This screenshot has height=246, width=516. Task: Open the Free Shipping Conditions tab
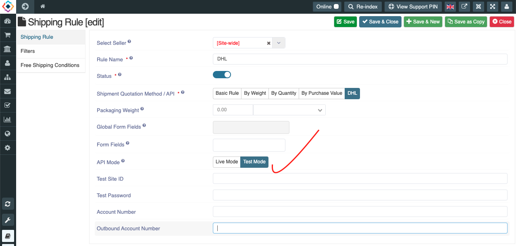50,65
